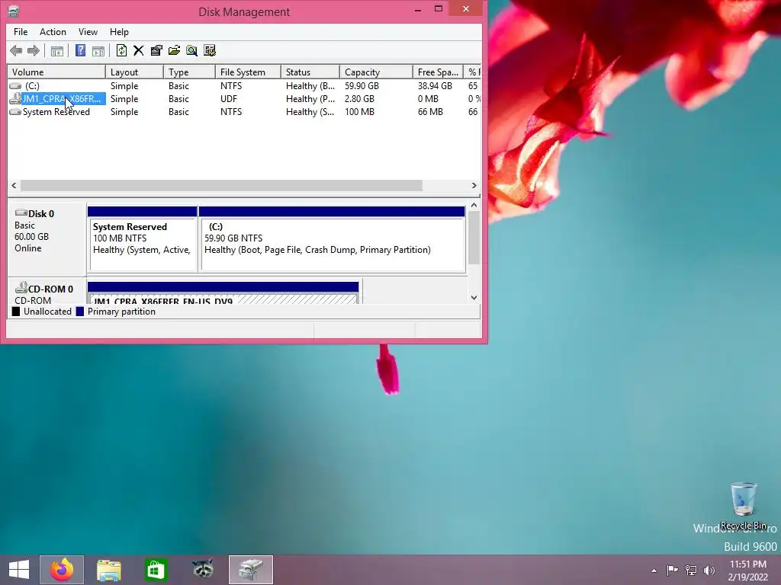Click the Delete (X) toolbar icon

[x=139, y=50]
